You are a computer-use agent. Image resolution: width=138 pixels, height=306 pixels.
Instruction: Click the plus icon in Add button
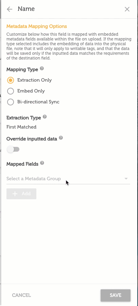15,193
